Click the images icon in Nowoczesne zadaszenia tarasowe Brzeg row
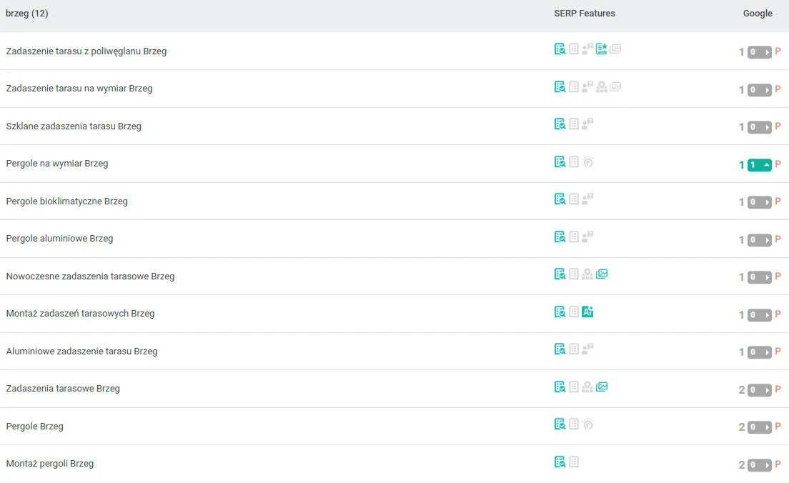 pos(602,274)
